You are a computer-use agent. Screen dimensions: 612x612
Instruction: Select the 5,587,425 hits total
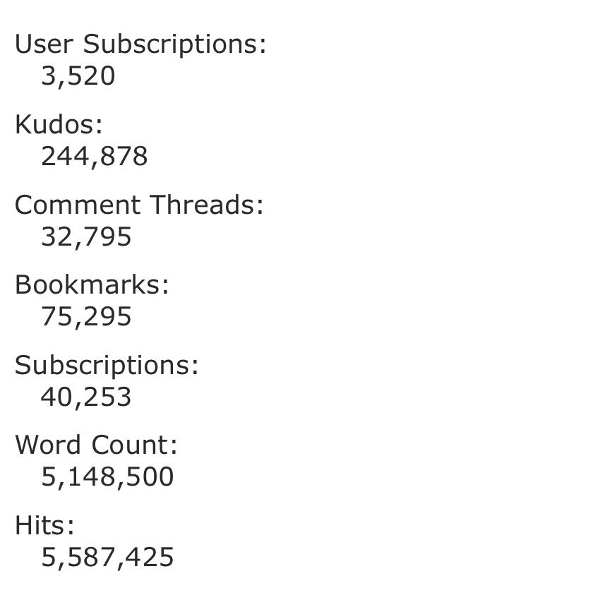pos(107,558)
